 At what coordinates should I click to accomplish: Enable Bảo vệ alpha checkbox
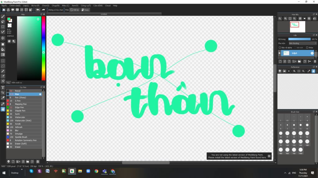[x=280, y=48]
